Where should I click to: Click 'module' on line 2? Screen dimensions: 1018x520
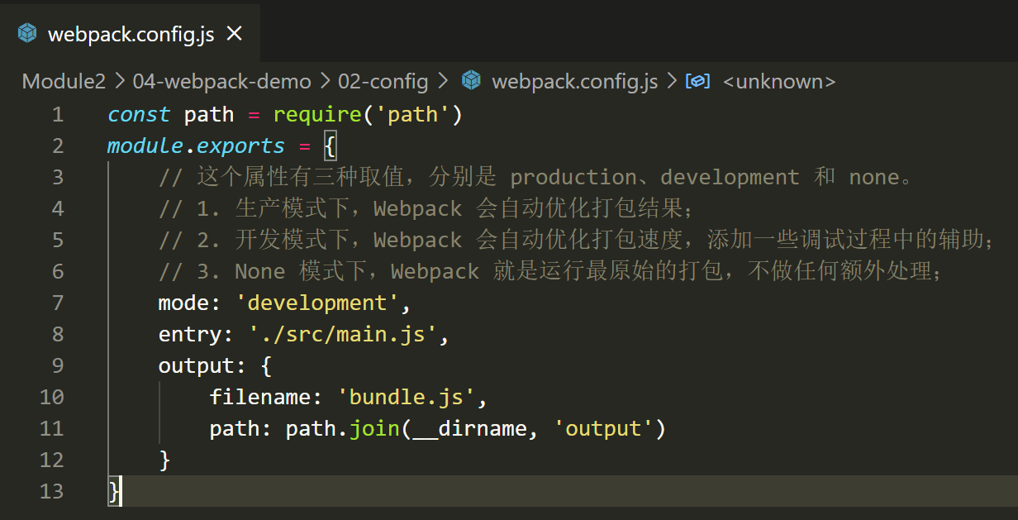[145, 146]
